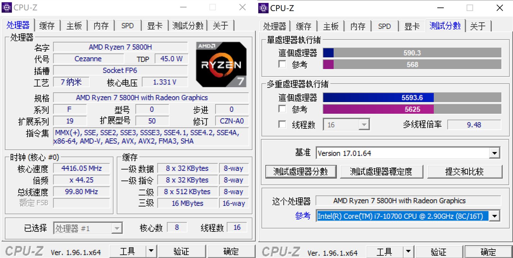Select 显卡 tab in left window

coord(155,26)
